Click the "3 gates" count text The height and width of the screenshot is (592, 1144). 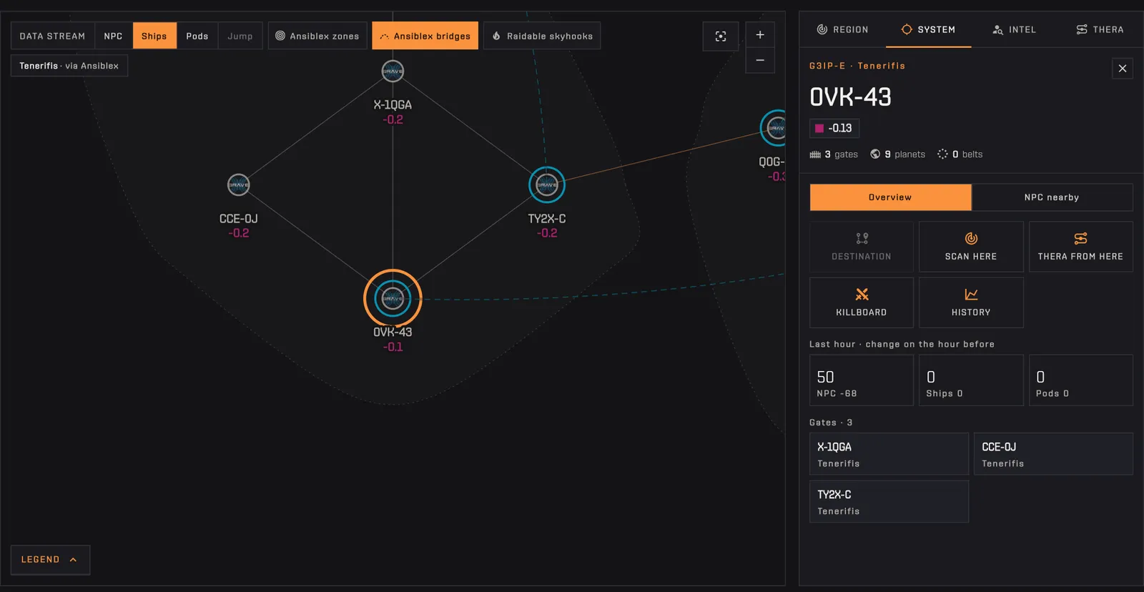pos(841,154)
